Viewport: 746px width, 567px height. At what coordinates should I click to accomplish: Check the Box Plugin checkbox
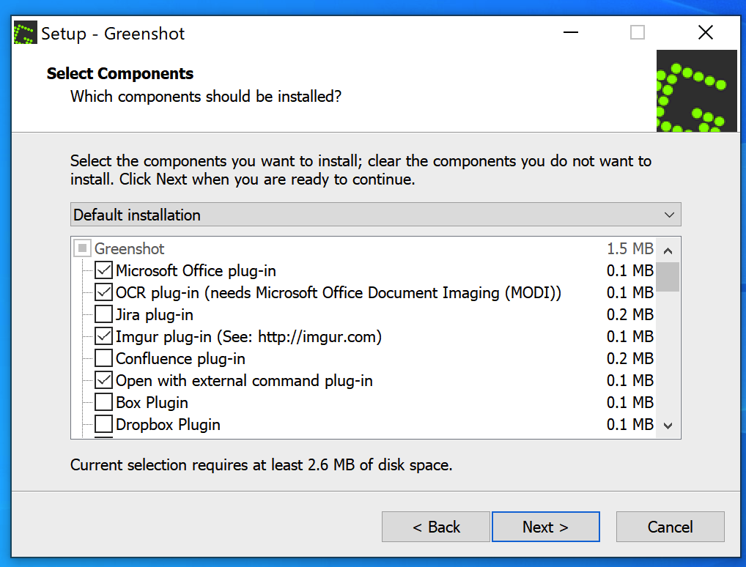click(104, 403)
